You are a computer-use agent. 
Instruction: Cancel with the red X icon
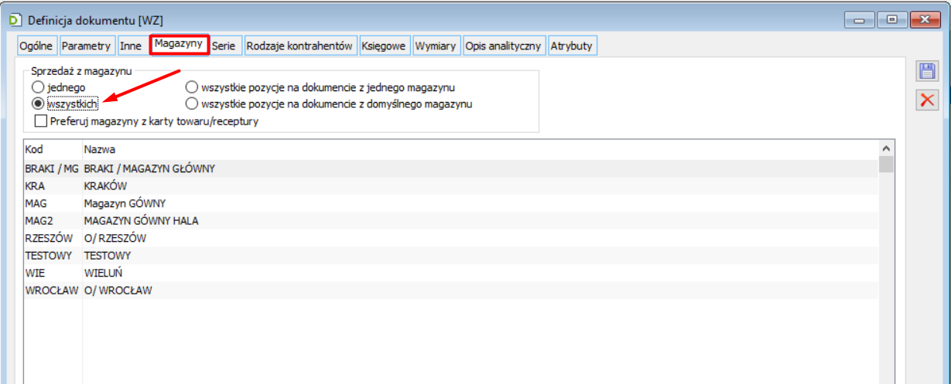[x=925, y=99]
